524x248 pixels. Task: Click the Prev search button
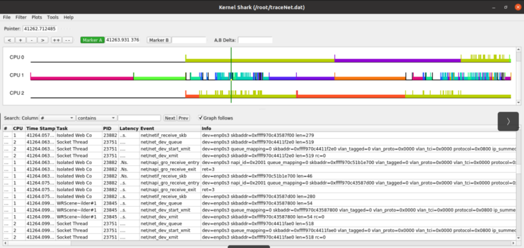coord(183,118)
